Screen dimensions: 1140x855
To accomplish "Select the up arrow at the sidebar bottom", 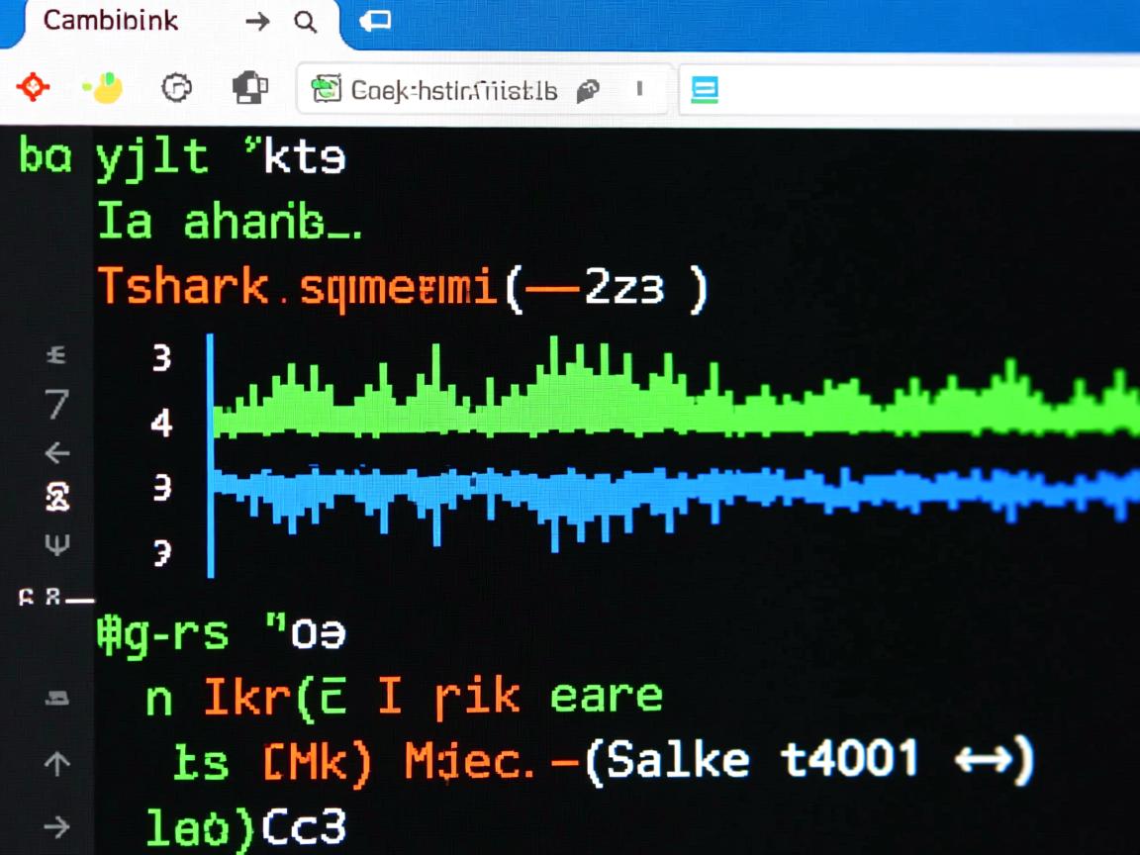I will (56, 763).
